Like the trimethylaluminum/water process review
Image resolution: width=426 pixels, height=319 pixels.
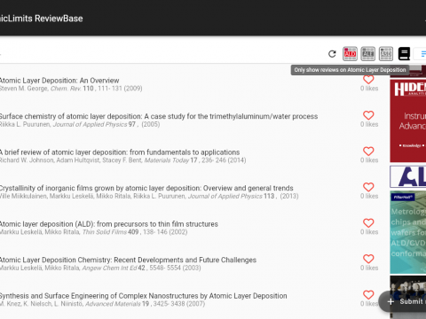pyautogui.click(x=368, y=115)
